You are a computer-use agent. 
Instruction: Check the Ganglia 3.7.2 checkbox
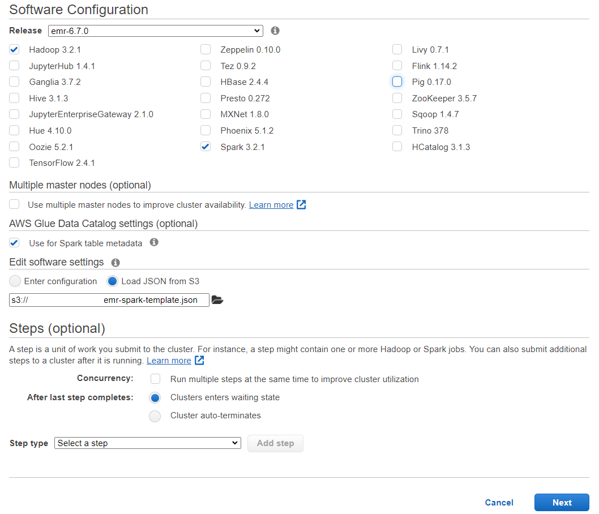pos(15,82)
